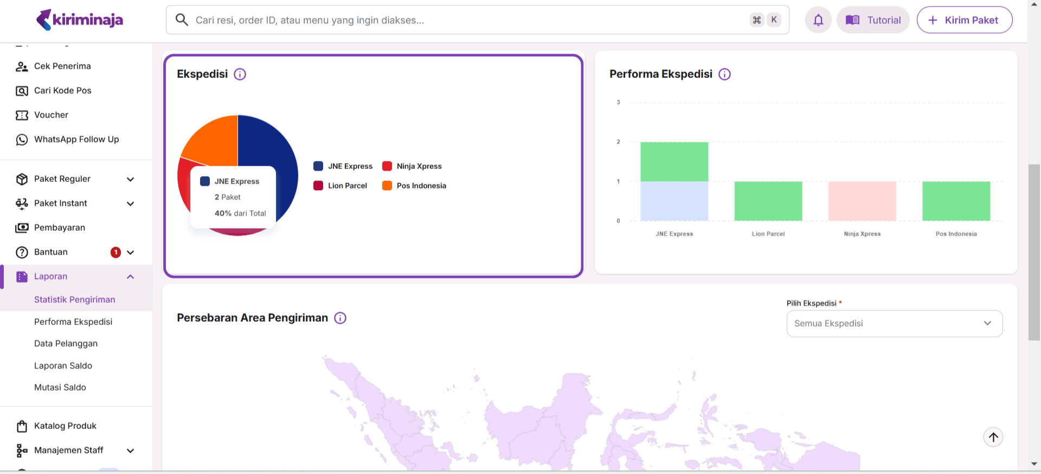1041x474 pixels.
Task: Open the Tutorial button
Action: point(873,20)
